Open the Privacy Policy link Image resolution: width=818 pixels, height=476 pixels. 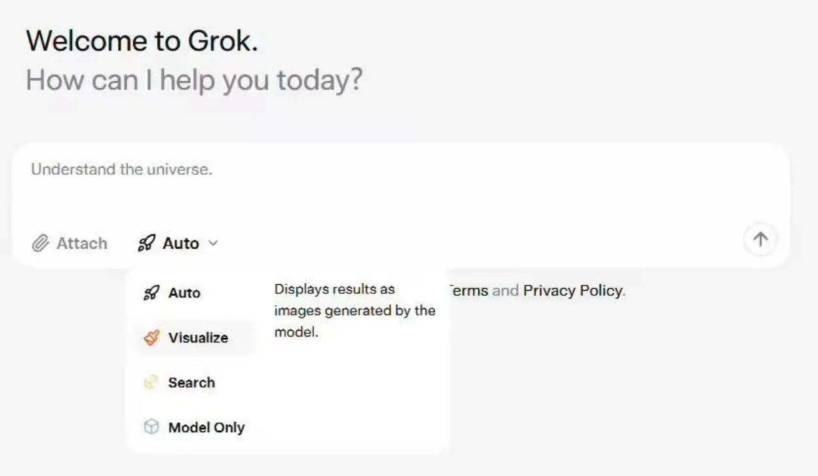572,291
